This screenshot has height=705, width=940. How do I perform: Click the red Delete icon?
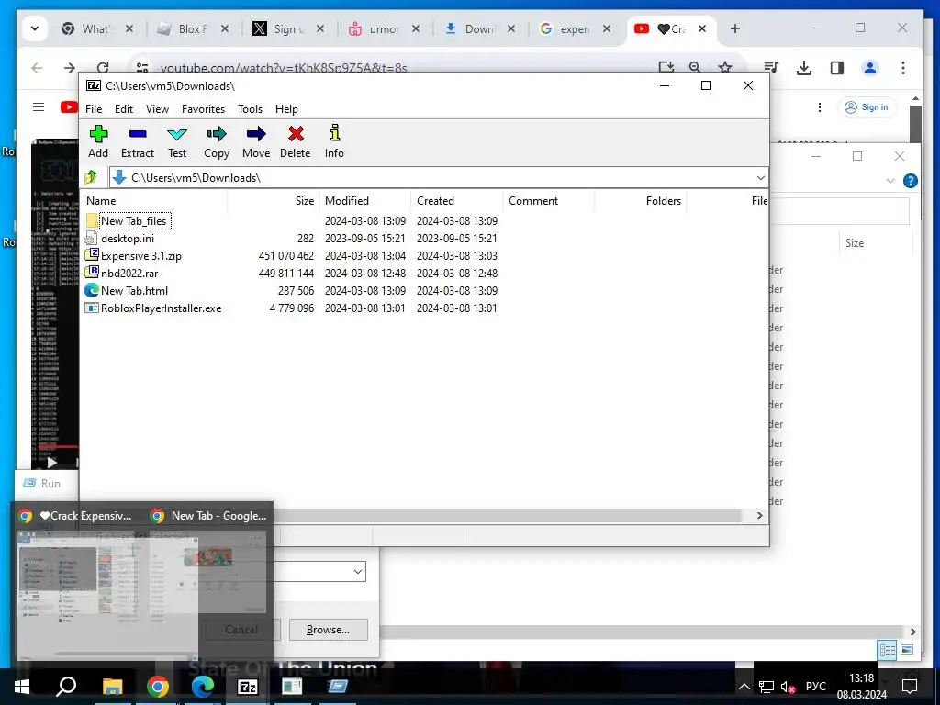tap(295, 142)
